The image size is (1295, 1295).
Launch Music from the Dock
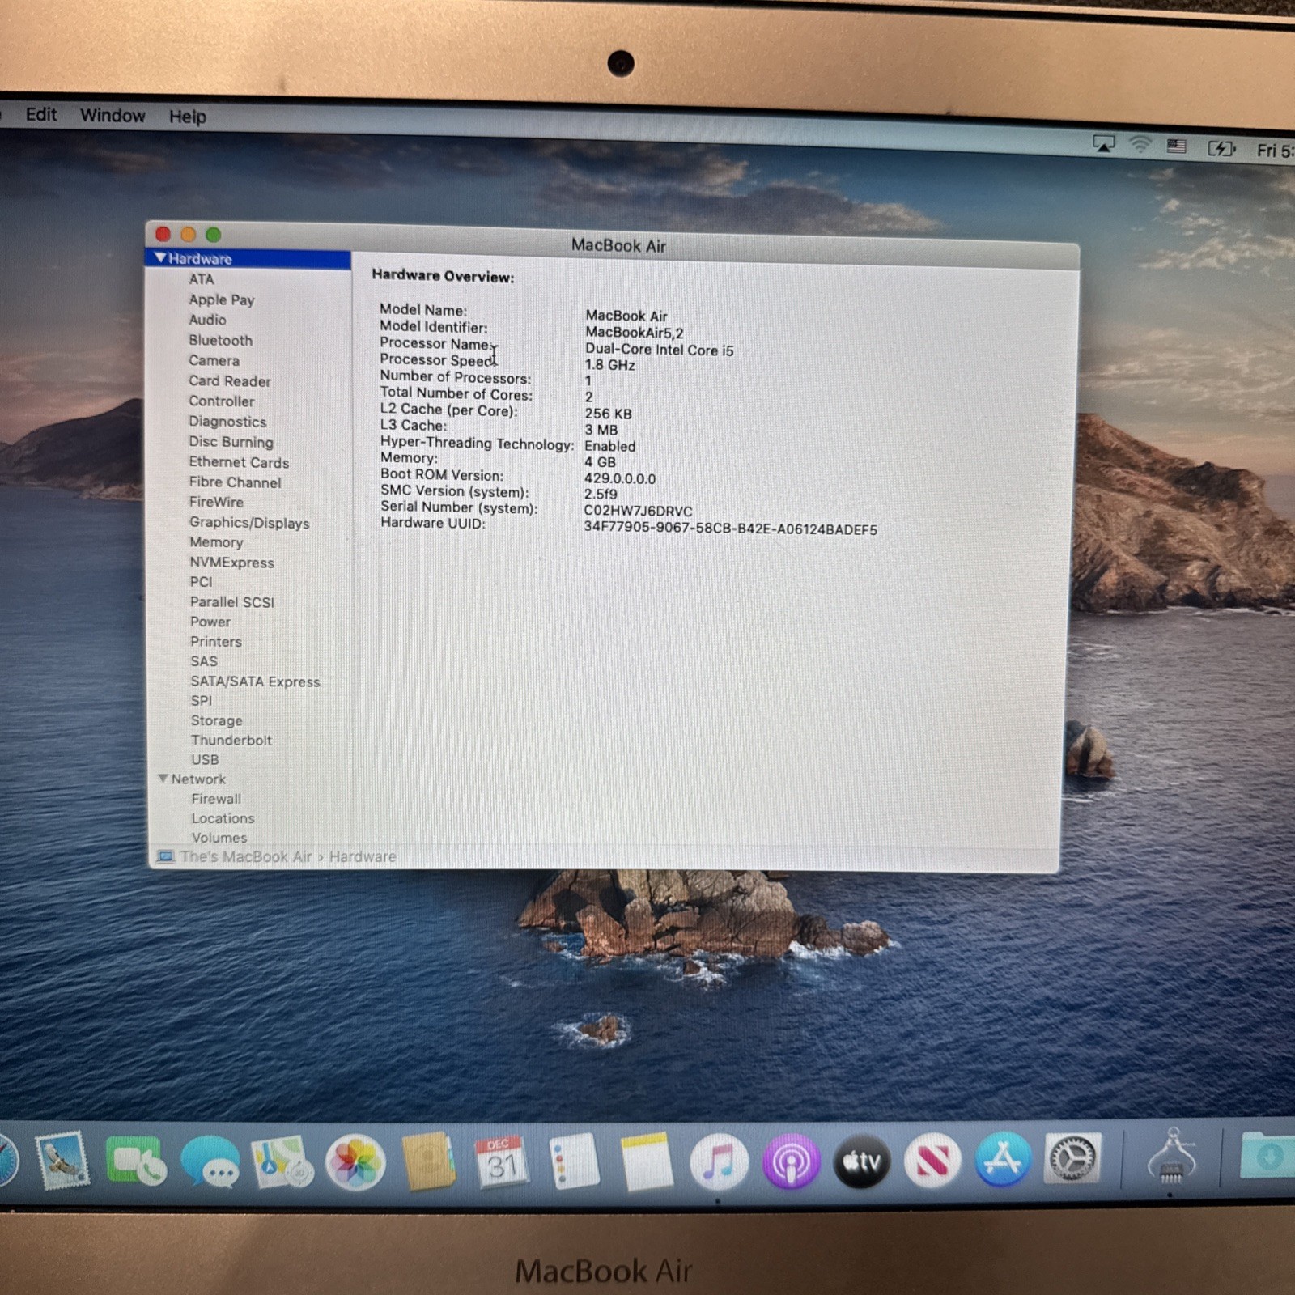click(x=719, y=1162)
